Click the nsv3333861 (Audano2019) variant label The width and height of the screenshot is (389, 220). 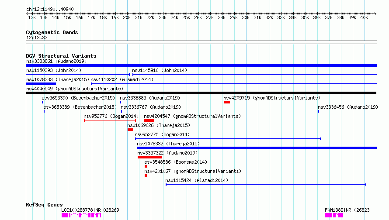(x=56, y=61)
